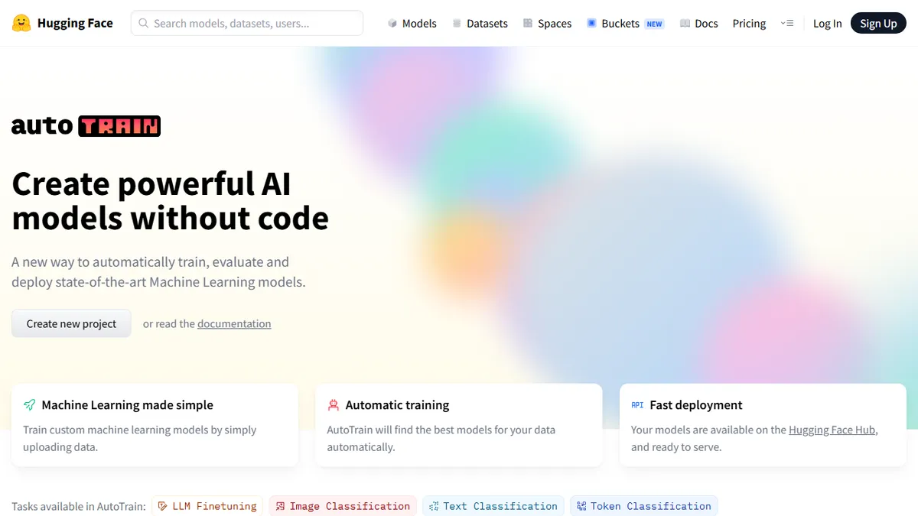Click the Sign Up button
This screenshot has width=918, height=516.
coord(878,23)
